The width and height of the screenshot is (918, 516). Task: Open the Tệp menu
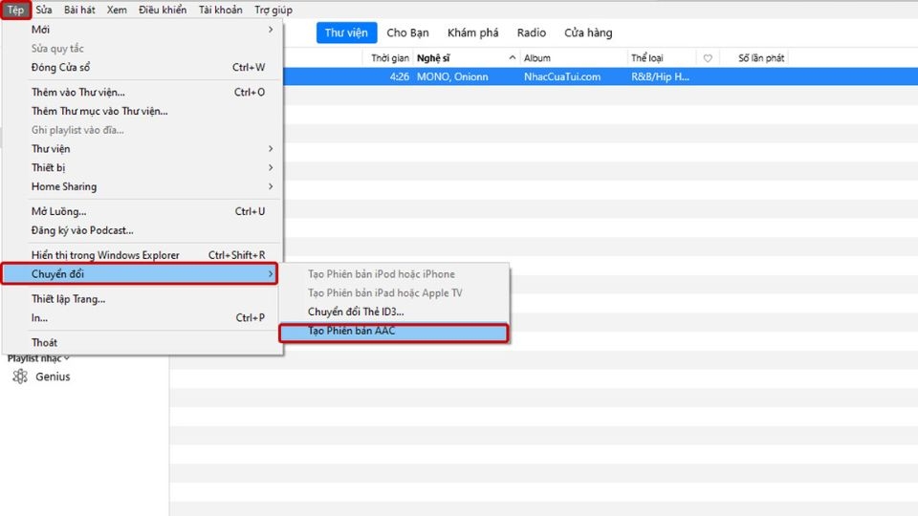(x=16, y=10)
